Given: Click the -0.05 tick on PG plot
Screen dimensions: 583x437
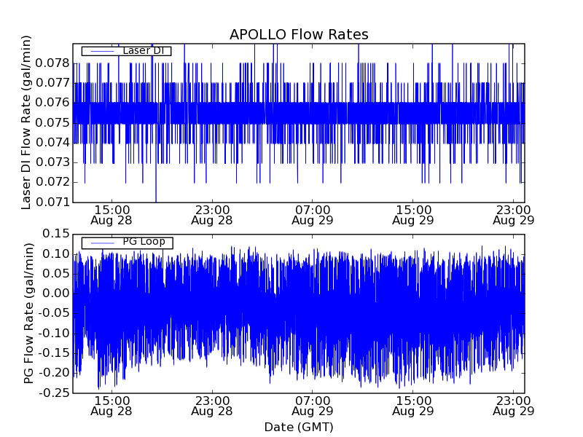Looking at the screenshot, I should 54,313.
